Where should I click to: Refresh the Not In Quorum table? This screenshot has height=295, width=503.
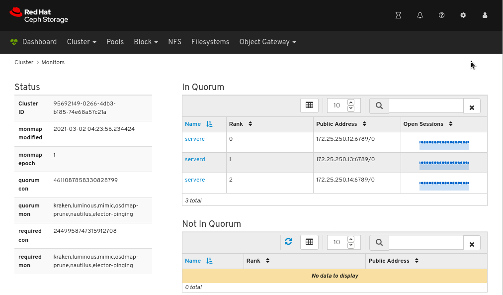click(x=288, y=241)
